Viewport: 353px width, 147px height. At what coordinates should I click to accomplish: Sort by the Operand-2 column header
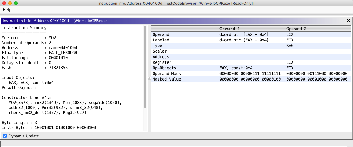coord(318,29)
